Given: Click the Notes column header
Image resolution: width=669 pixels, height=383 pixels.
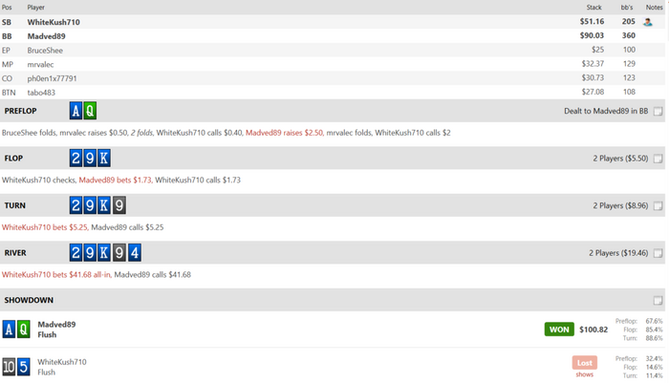Looking at the screenshot, I should (654, 8).
